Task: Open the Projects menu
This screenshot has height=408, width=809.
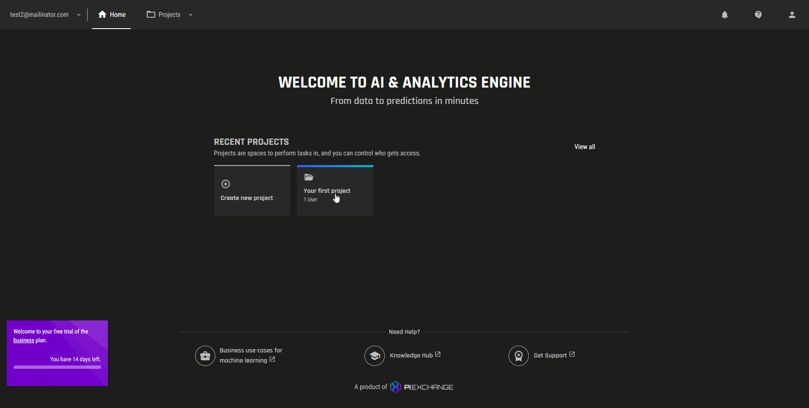Action: 169,15
